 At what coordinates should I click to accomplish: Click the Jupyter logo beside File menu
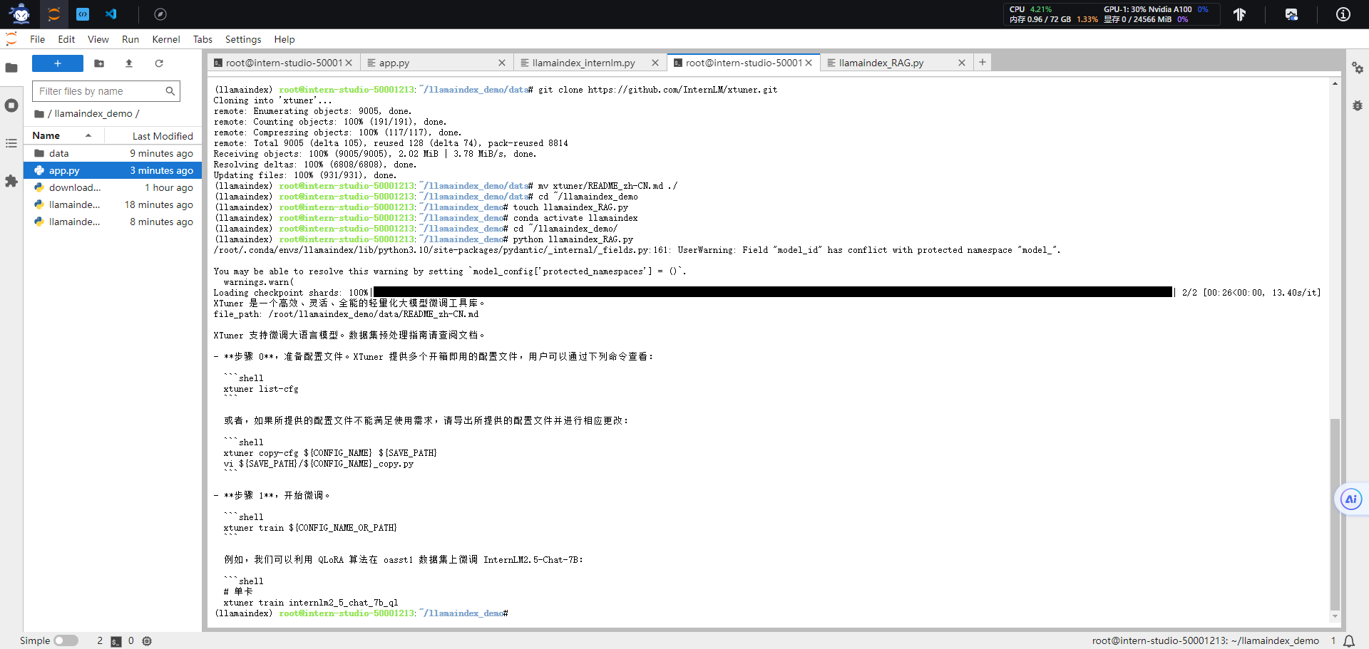click(x=11, y=38)
